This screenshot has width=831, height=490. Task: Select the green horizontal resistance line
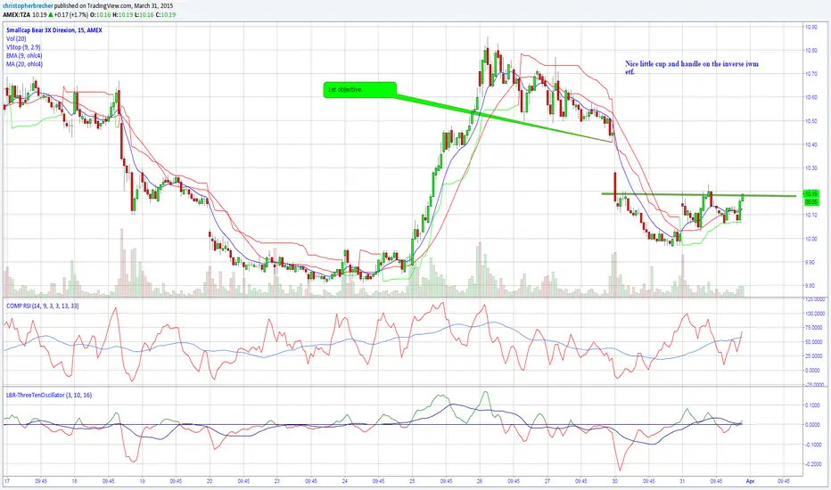click(698, 195)
